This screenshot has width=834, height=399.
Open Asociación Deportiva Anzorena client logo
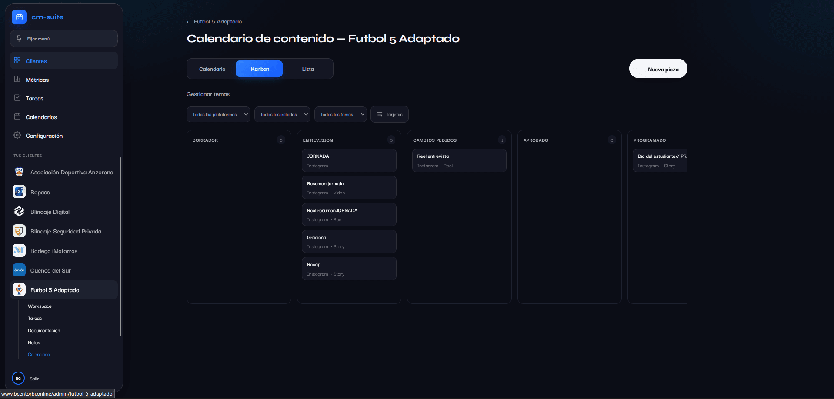[x=19, y=172]
